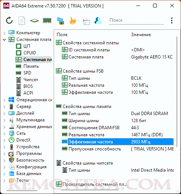Image resolution: width=181 pixels, height=194 pixels.
Task: Select Конфигурация in the tree
Action: coord(31,167)
